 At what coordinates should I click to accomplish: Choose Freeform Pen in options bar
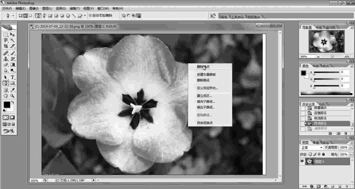click(44, 16)
